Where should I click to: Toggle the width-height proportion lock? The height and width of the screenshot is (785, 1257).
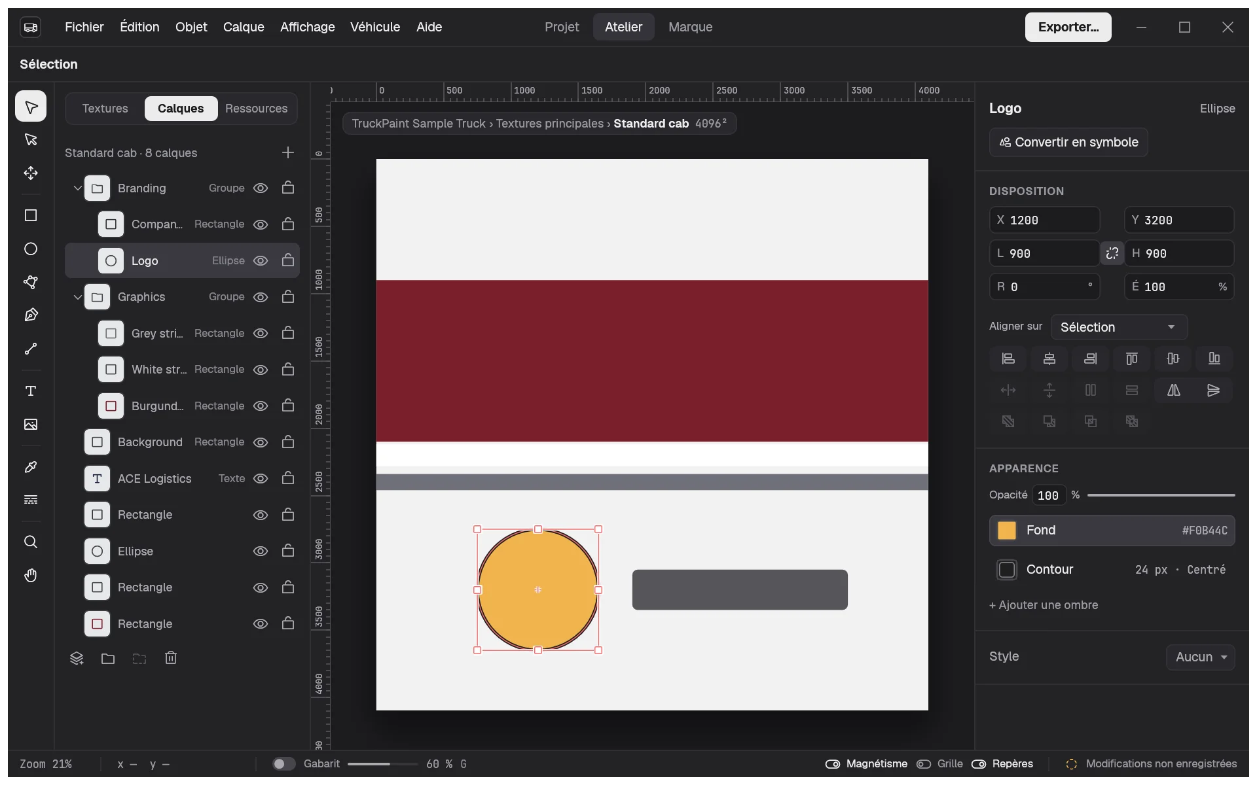(1112, 253)
